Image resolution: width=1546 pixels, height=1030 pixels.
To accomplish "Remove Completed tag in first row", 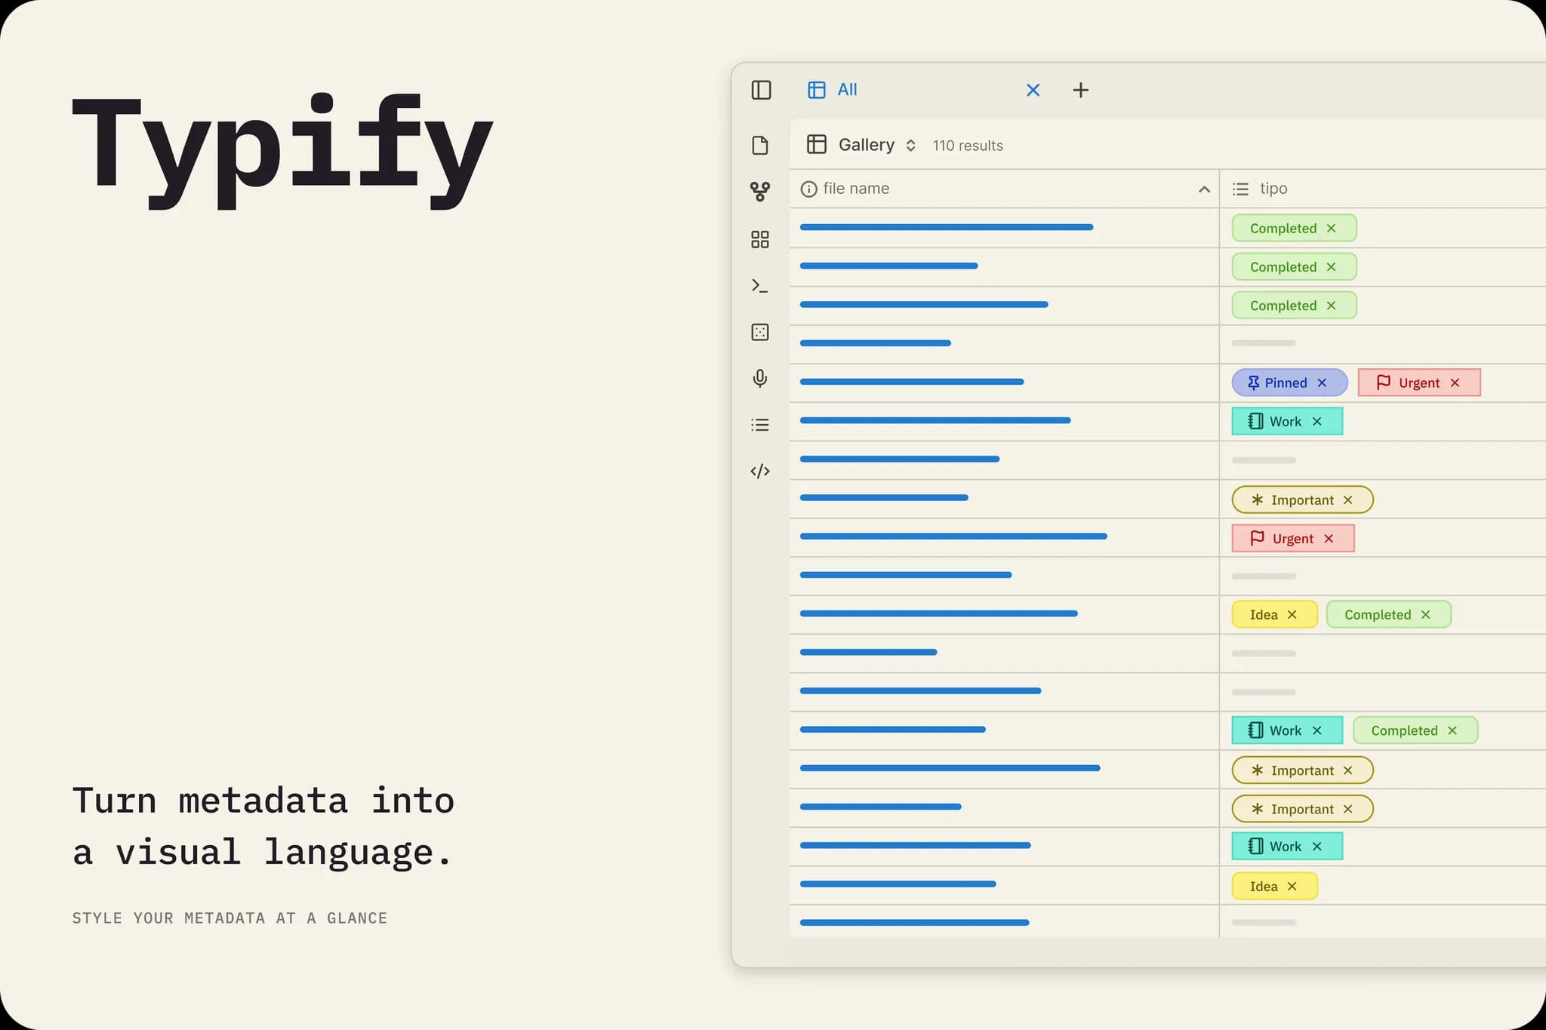I will (x=1332, y=228).
